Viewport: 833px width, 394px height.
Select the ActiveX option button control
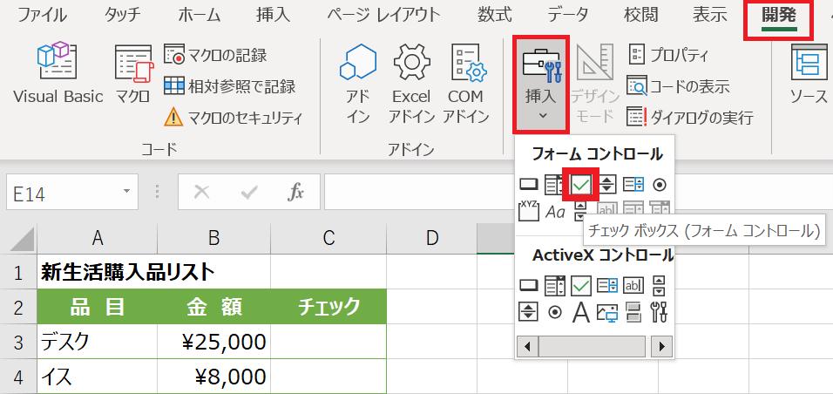point(555,311)
